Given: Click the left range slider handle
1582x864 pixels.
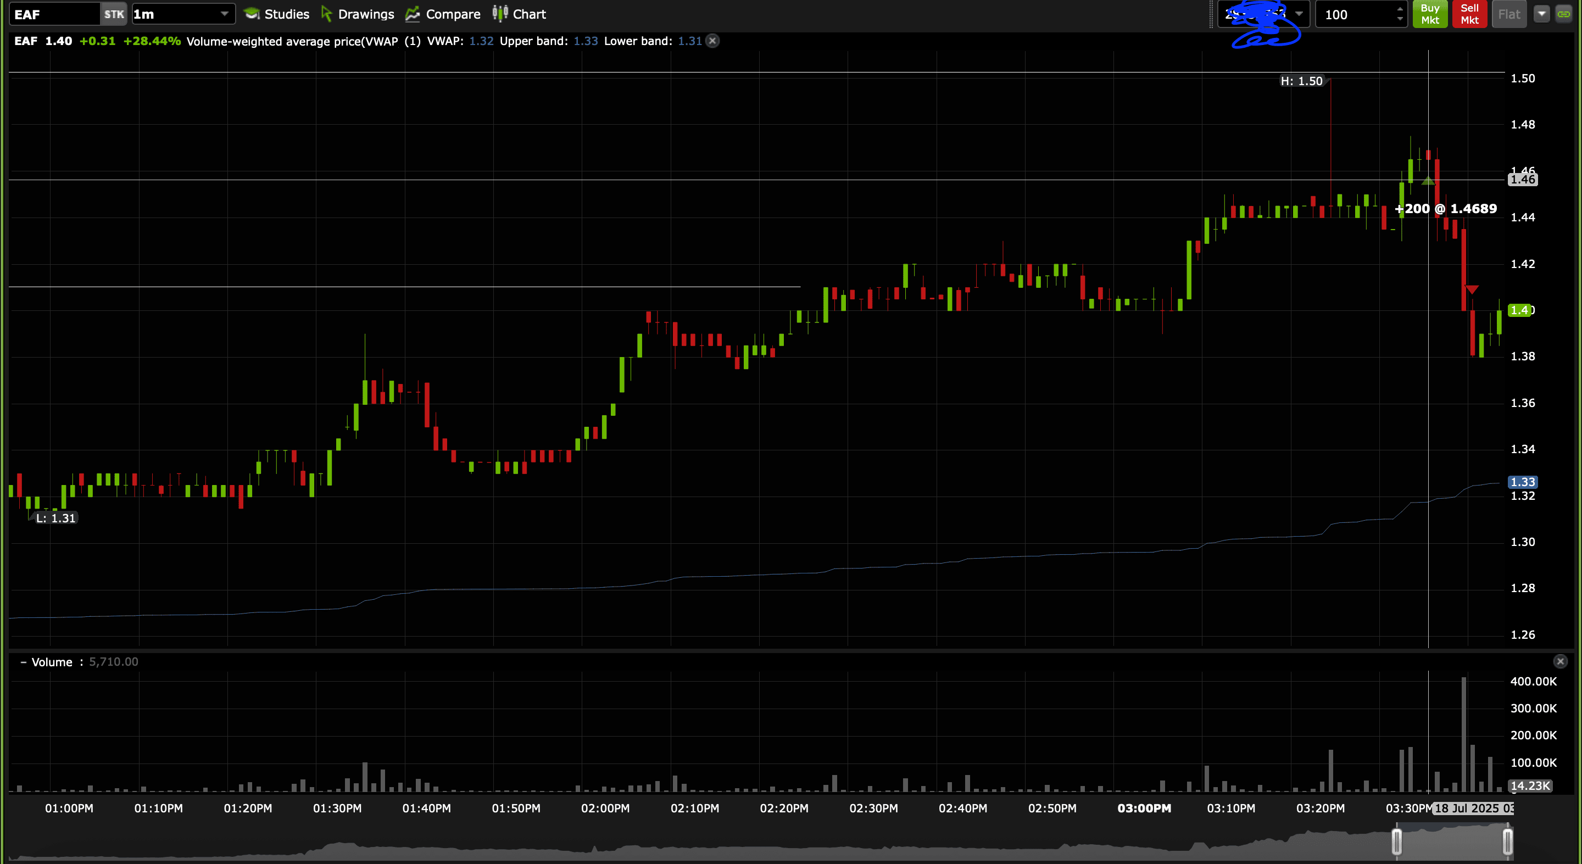Looking at the screenshot, I should click(1396, 841).
